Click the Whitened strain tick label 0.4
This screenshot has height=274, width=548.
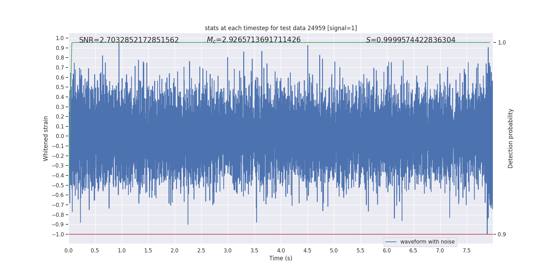click(60, 97)
